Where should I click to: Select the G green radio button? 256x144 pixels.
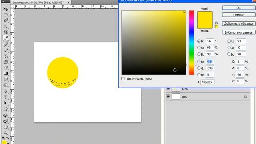pyautogui.click(x=199, y=68)
